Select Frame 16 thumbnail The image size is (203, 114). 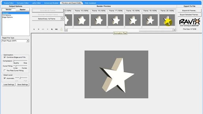pos(99,20)
